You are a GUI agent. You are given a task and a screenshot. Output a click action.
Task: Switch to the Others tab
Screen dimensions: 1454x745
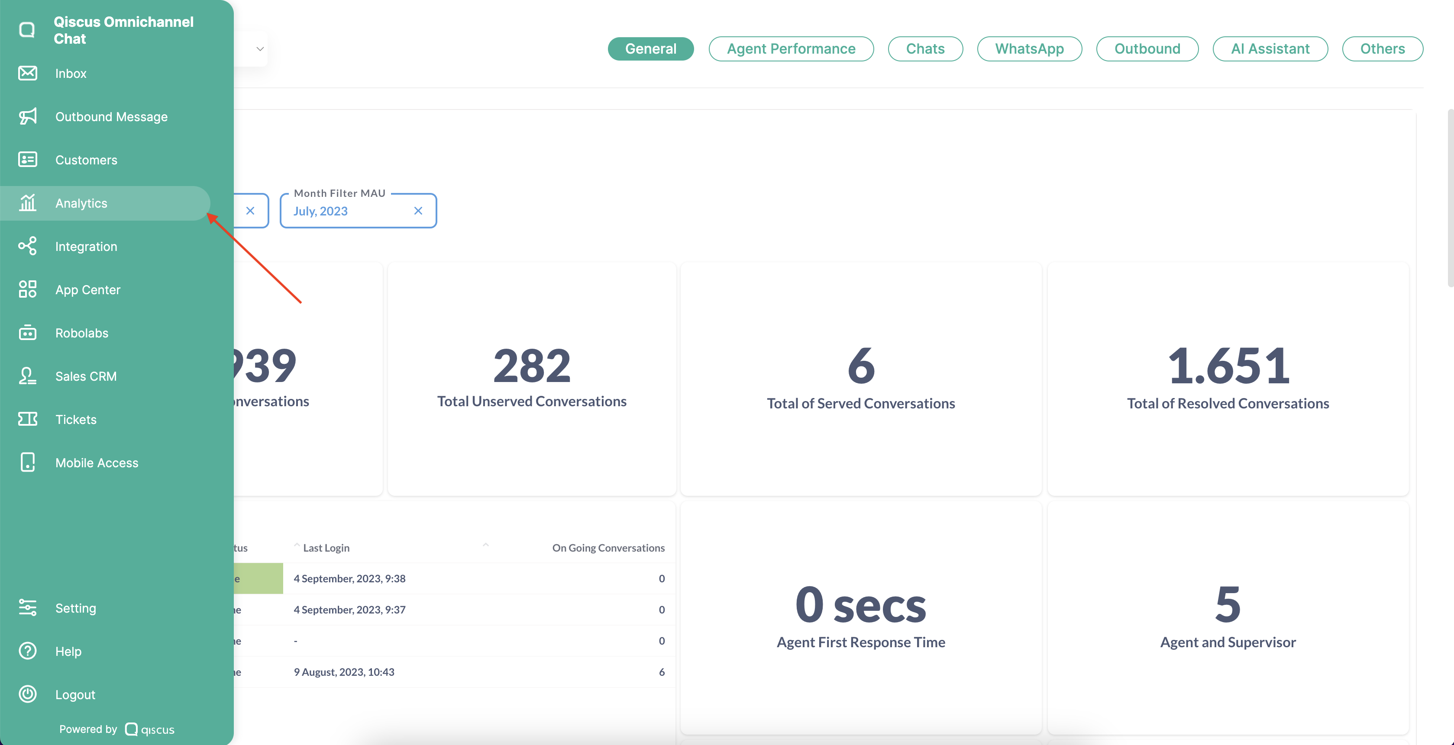click(x=1382, y=48)
